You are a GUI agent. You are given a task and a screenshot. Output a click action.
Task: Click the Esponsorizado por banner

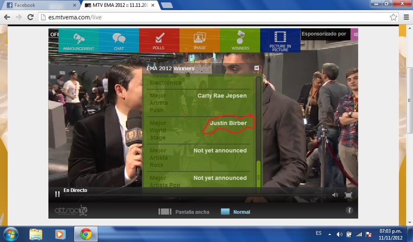[x=325, y=34]
